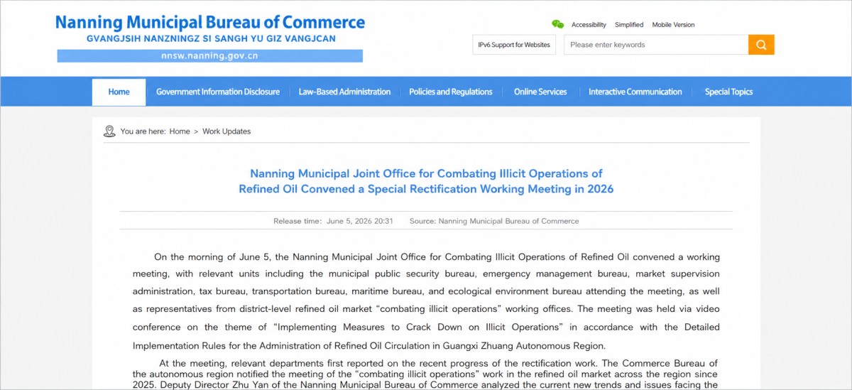Click the paragraph starting "On the morning of June 5"
Viewport: 852px width, 390px height.
pyautogui.click(x=426, y=301)
